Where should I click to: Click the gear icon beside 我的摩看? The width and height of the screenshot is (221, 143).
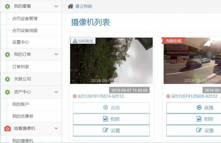7,6
